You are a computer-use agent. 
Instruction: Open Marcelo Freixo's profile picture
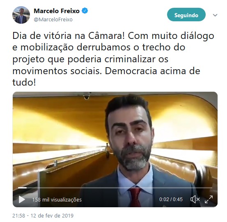pyautogui.click(x=21, y=15)
